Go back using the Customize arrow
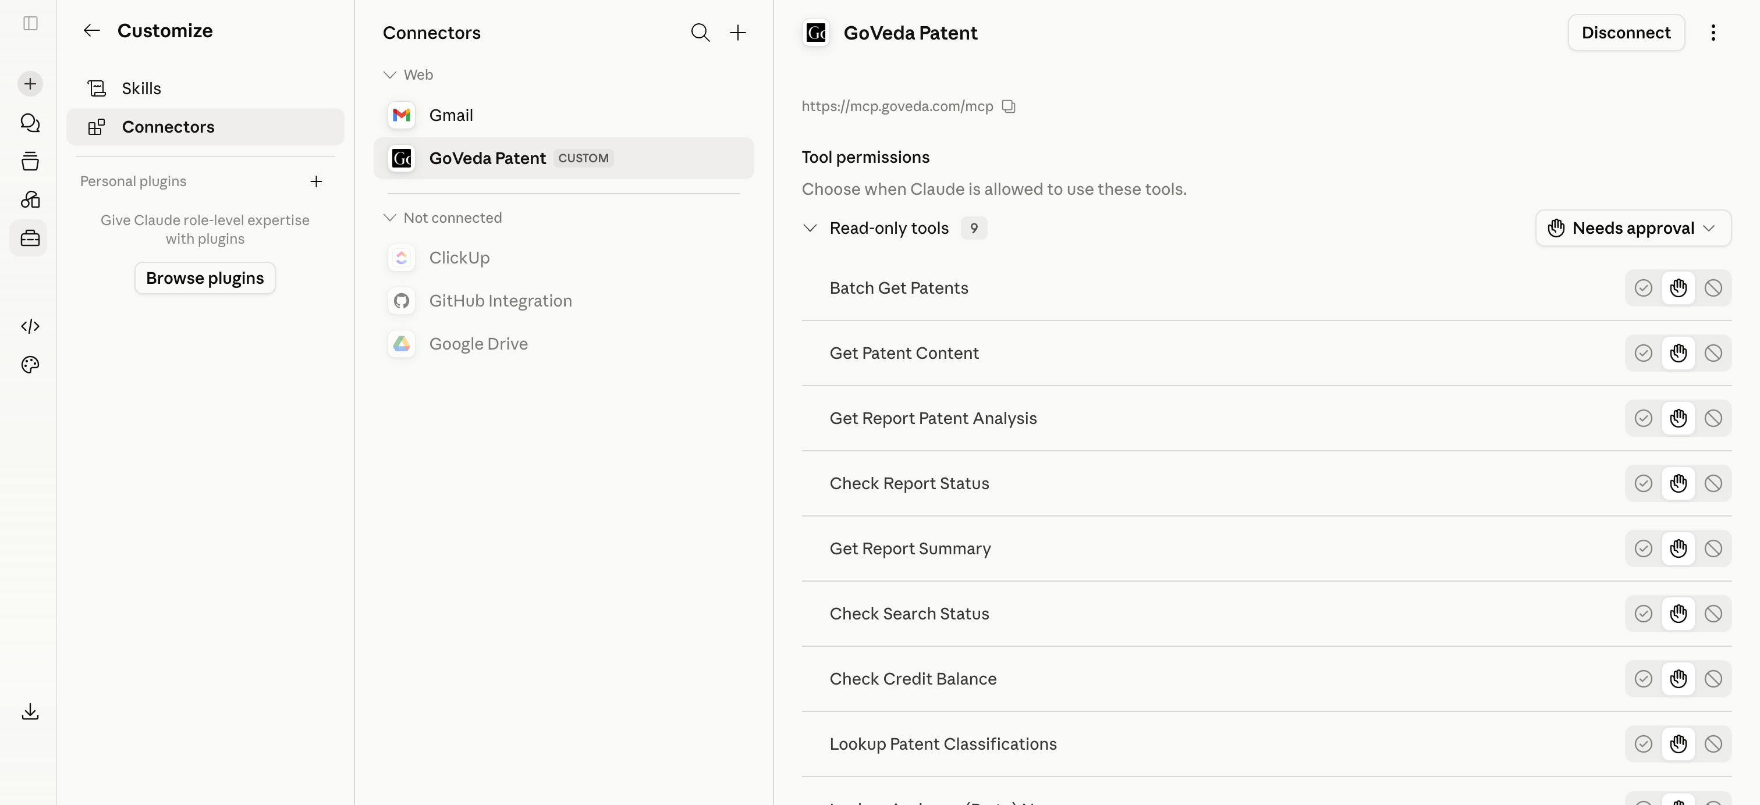 [91, 31]
